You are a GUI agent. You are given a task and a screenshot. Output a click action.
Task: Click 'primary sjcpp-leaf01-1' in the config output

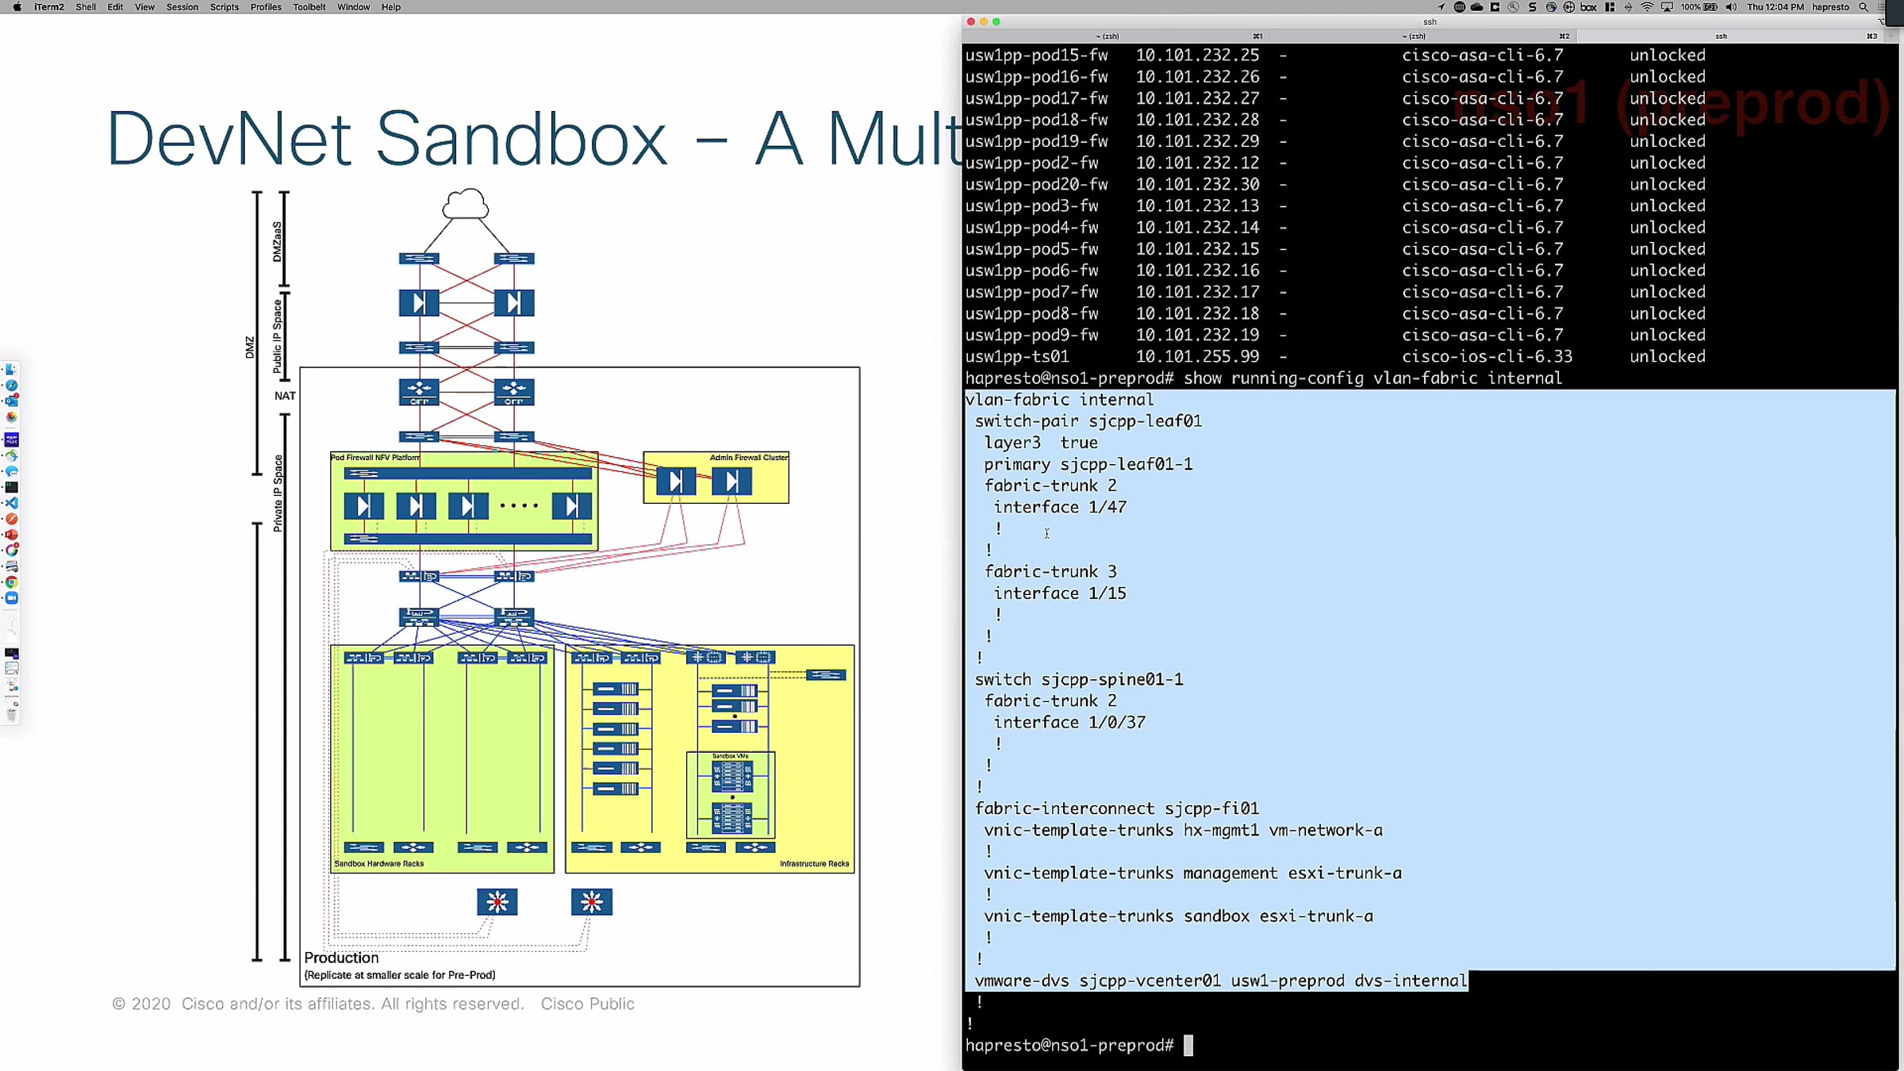pyautogui.click(x=1088, y=464)
